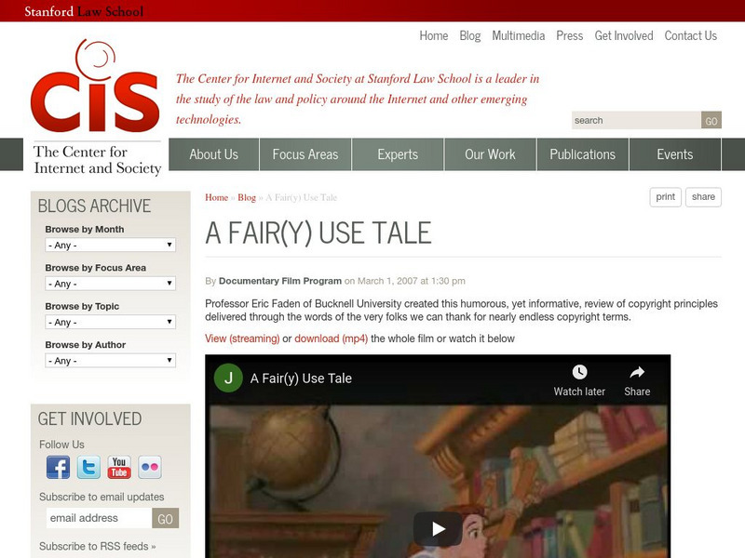
Task: Open the Twitter follow icon
Action: coord(88,468)
